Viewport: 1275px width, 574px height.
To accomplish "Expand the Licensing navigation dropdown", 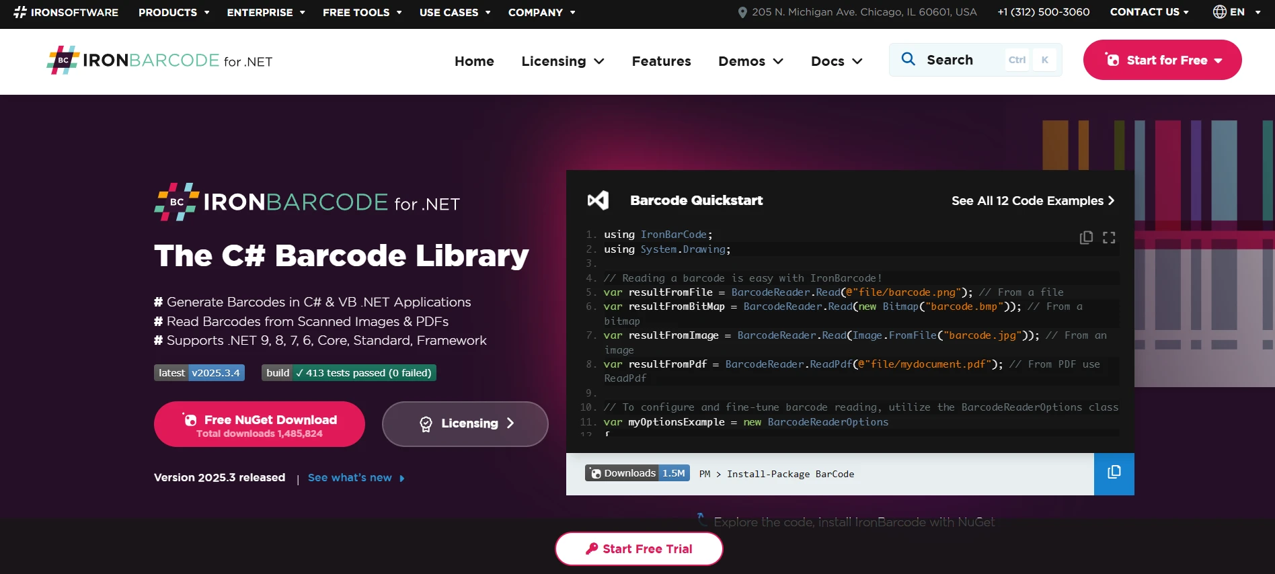I will pyautogui.click(x=562, y=61).
